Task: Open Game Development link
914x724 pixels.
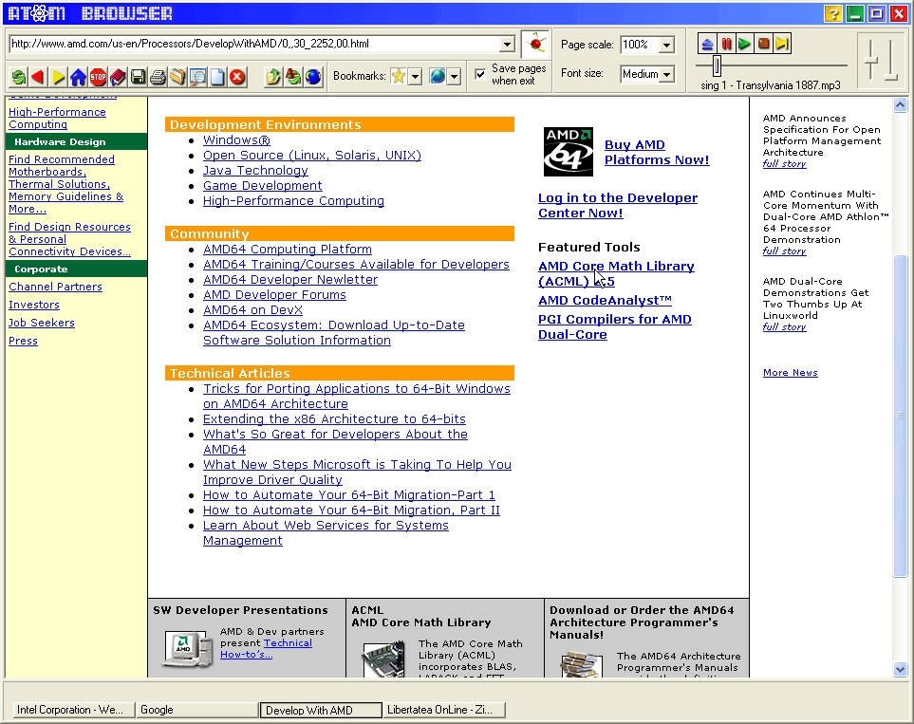Action: click(262, 186)
